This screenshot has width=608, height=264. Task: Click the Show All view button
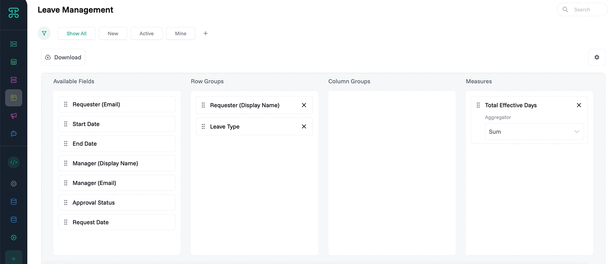click(76, 33)
